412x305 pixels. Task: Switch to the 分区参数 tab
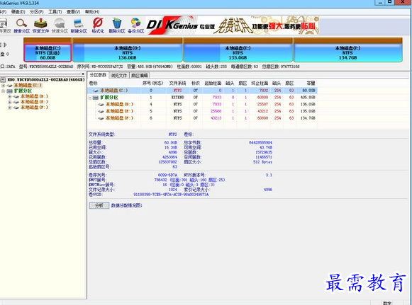98,75
